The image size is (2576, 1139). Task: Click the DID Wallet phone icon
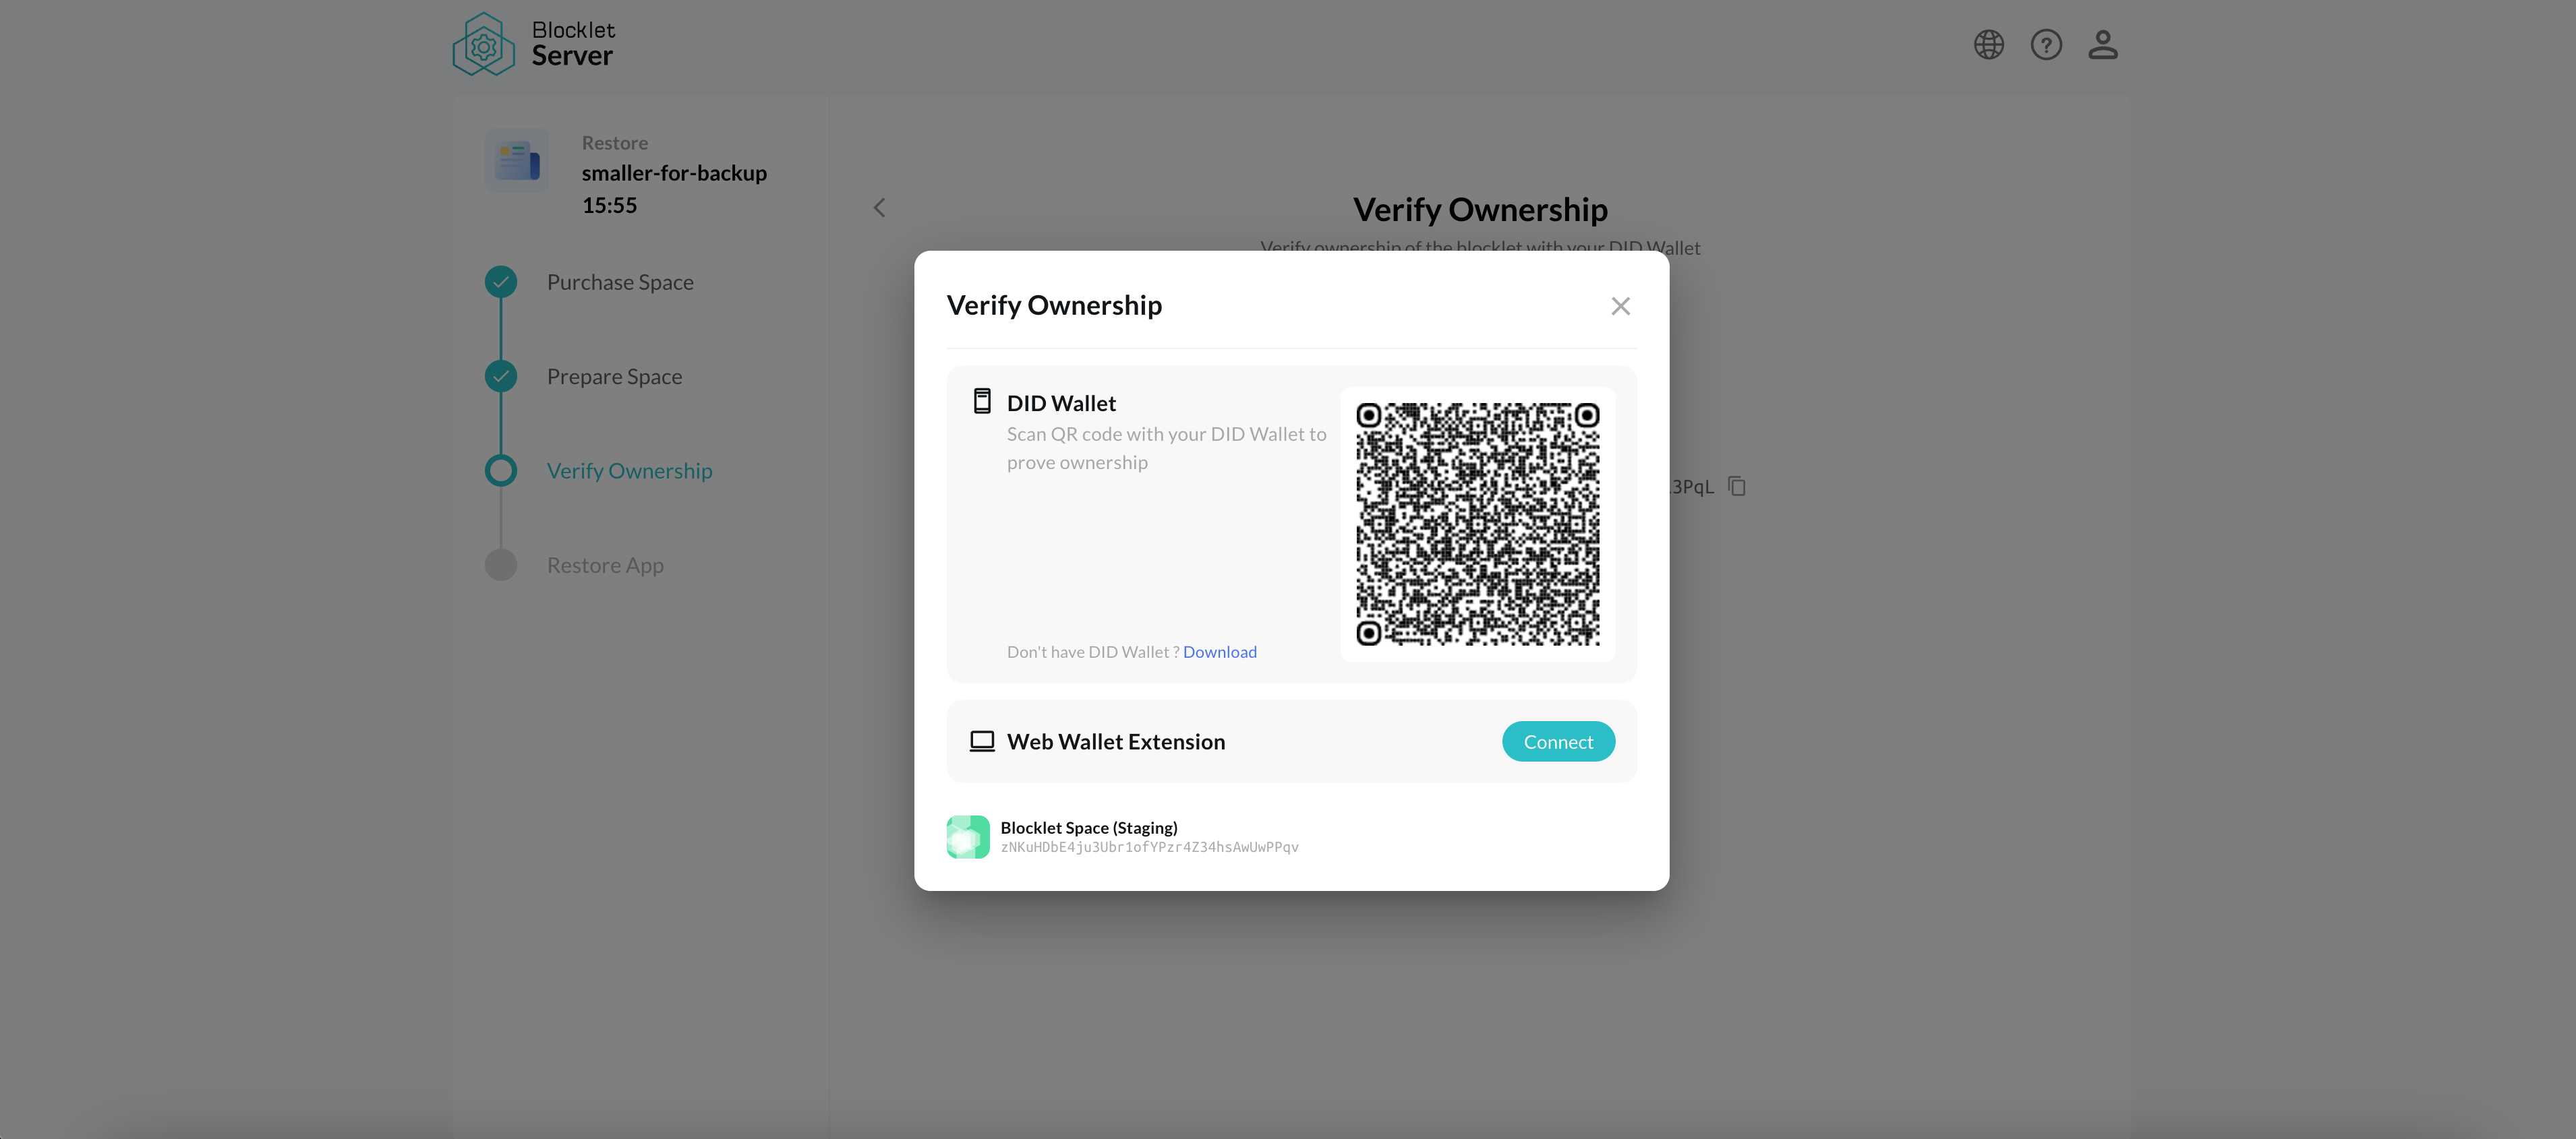coord(982,402)
